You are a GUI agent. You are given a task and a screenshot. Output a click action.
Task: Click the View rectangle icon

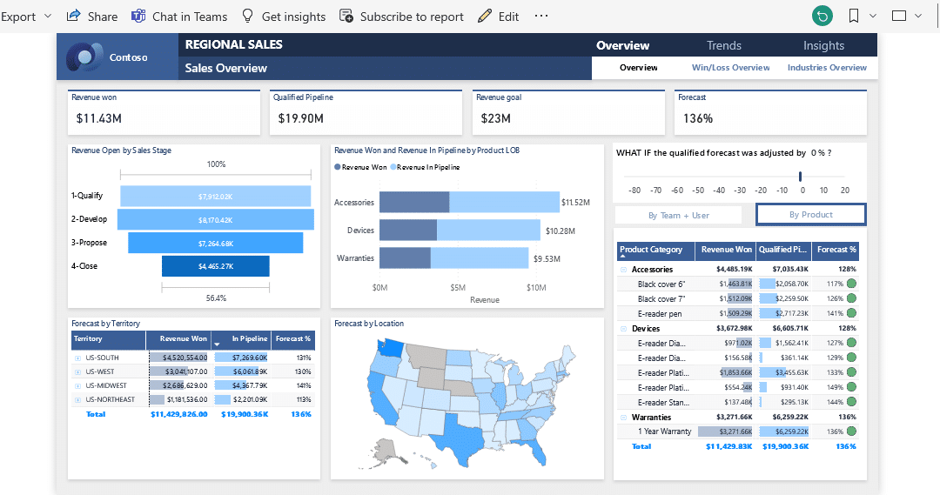[x=899, y=17]
